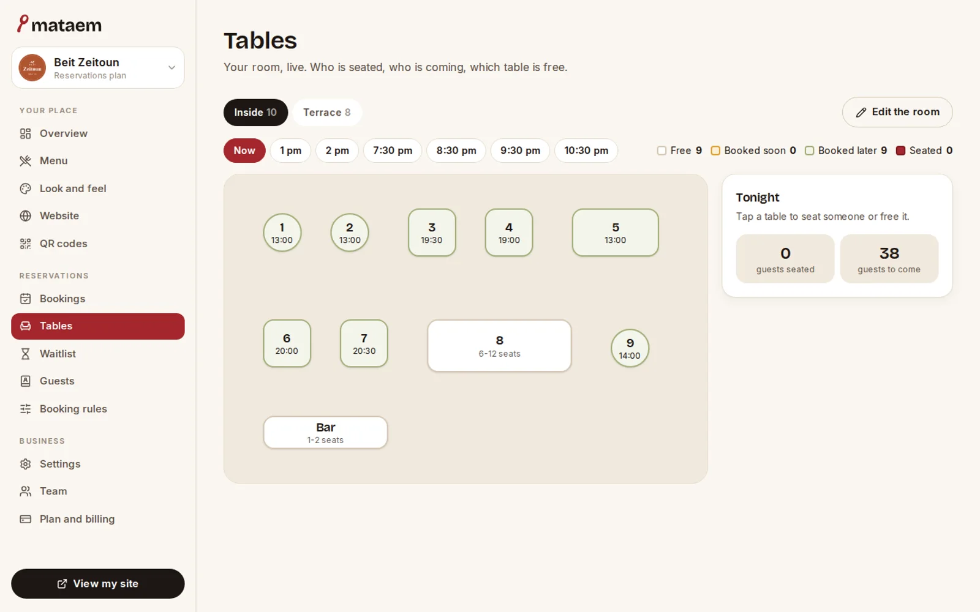
Task: Tap round table 9 booked 14:00
Action: click(x=630, y=348)
